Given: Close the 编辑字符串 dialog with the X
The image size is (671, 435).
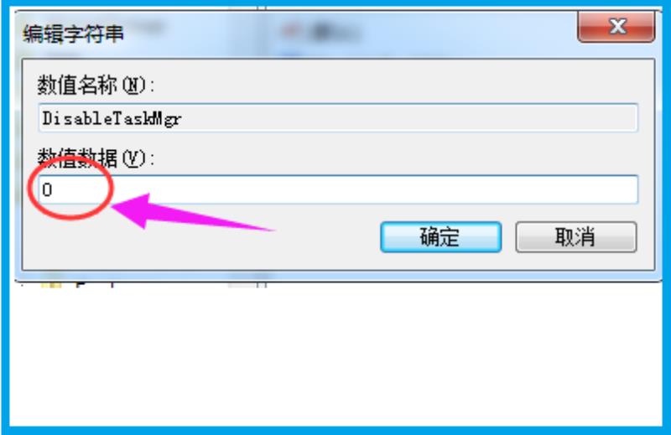Looking at the screenshot, I should pyautogui.click(x=616, y=27).
